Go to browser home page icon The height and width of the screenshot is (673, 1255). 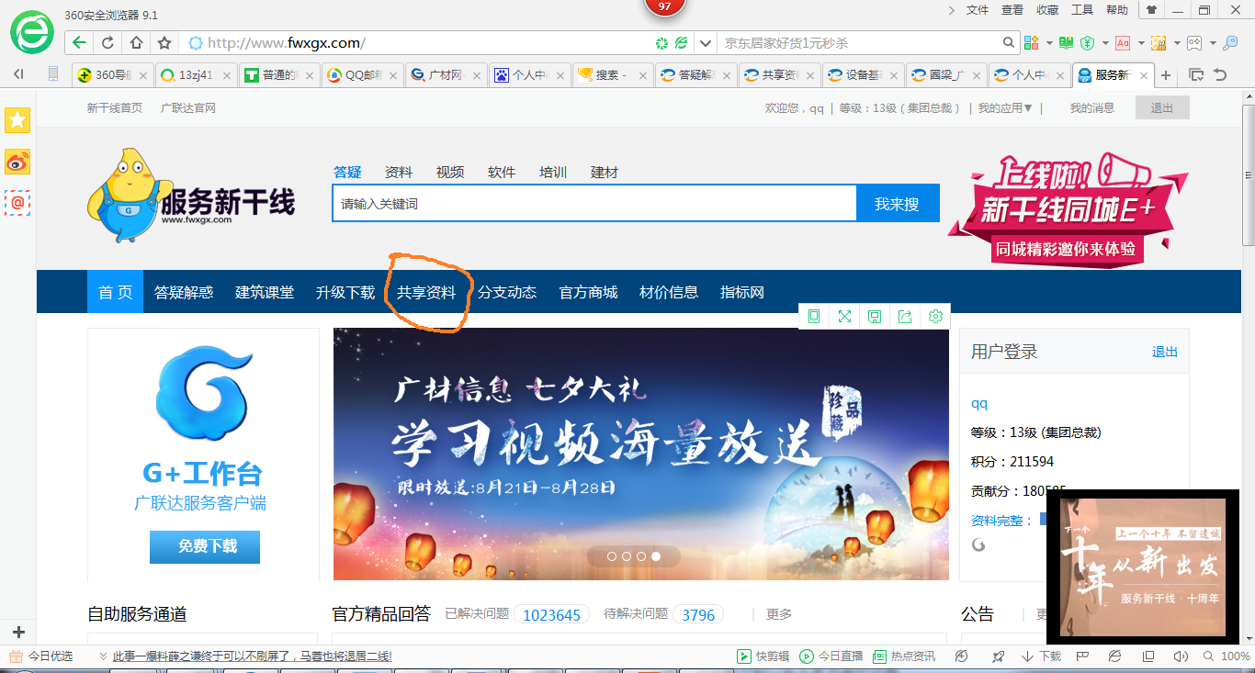pyautogui.click(x=136, y=42)
